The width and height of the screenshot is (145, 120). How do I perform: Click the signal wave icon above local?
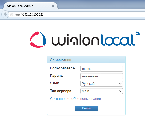click(x=138, y=34)
